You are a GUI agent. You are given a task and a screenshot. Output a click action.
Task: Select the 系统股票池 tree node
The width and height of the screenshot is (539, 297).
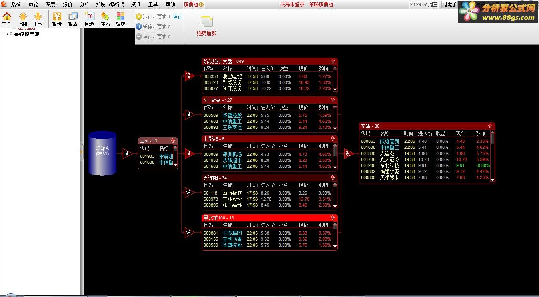26,34
